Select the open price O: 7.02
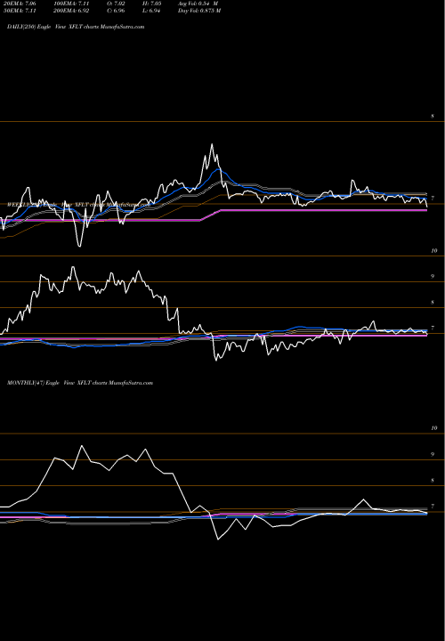This screenshot has height=641, width=445. [117, 4]
